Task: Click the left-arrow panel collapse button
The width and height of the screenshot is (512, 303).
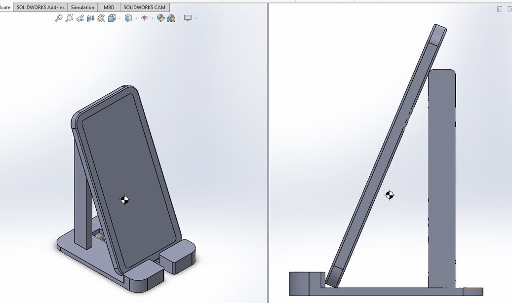Action: 499,9
